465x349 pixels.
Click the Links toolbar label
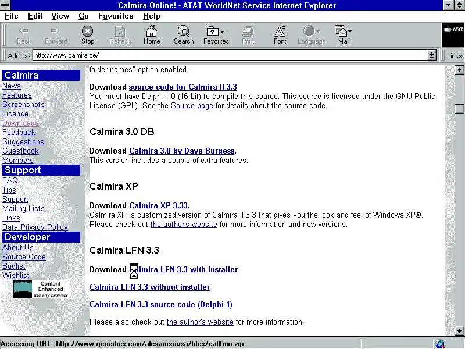454,55
